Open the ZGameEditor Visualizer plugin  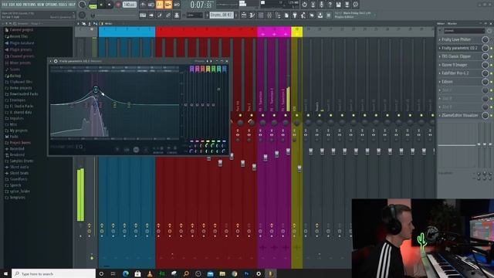[x=460, y=115]
